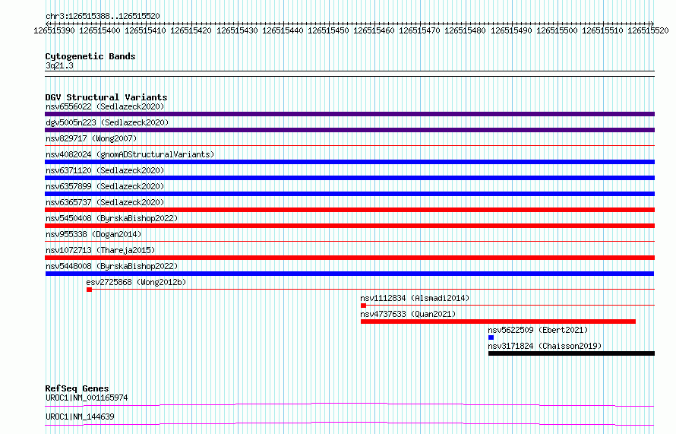Viewport: 676px width, 434px height.
Task: Click the blue bar under nsv5448008
Action: pyautogui.click(x=349, y=274)
